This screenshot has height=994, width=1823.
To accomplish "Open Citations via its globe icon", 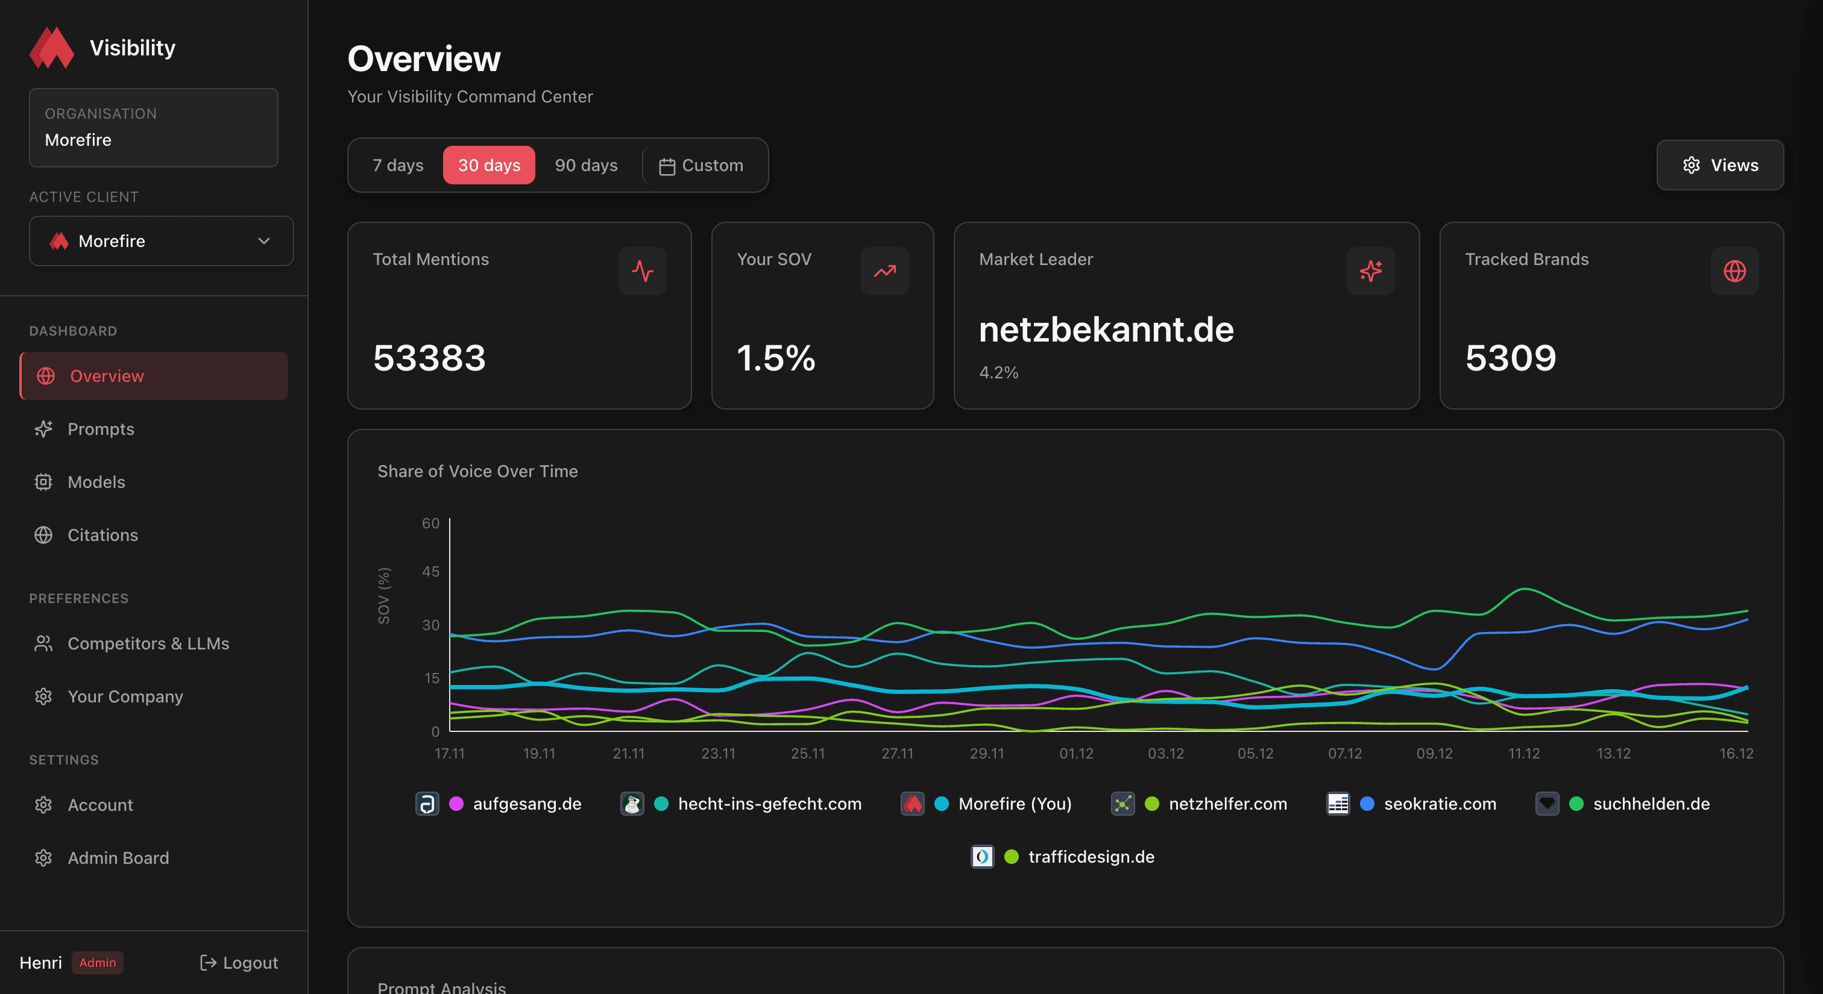I will 43,535.
